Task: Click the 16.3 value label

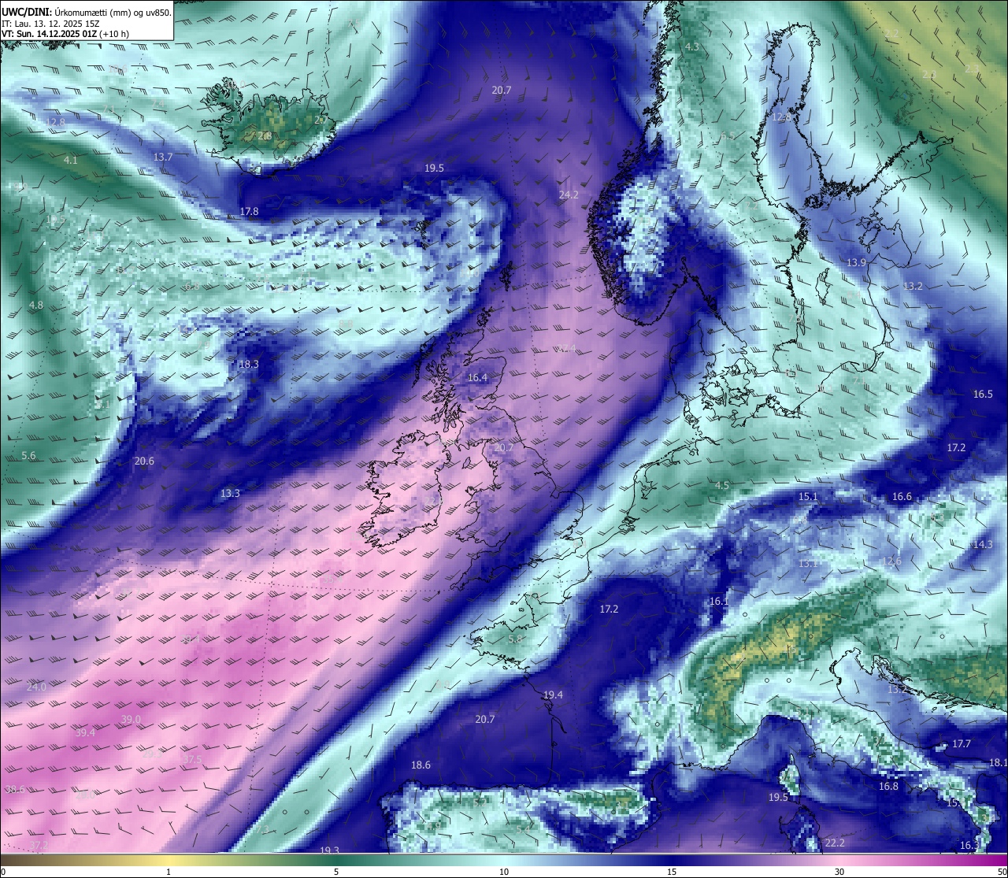Action: pos(969,845)
